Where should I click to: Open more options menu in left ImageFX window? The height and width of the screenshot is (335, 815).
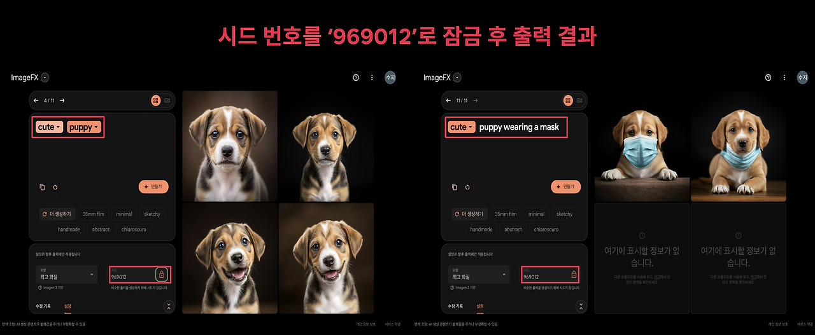(372, 78)
